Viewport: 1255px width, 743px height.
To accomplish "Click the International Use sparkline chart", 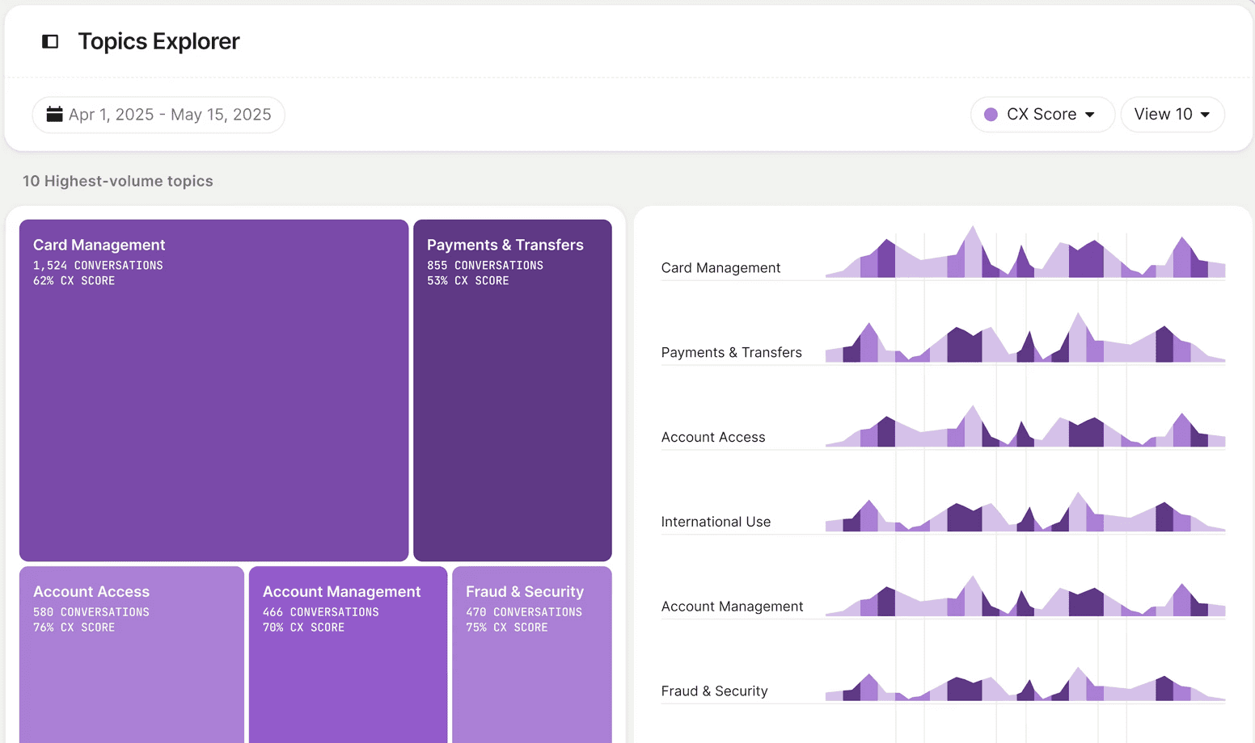I will coord(1025,512).
